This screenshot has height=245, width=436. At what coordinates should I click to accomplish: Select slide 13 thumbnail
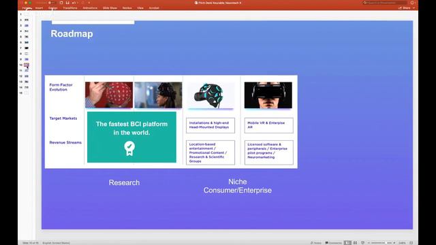tap(27, 82)
